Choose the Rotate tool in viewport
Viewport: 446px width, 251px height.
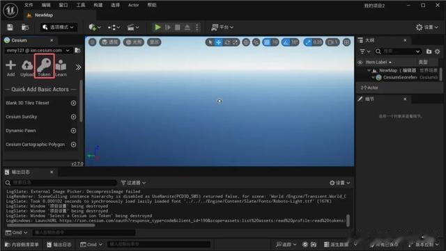pos(227,42)
